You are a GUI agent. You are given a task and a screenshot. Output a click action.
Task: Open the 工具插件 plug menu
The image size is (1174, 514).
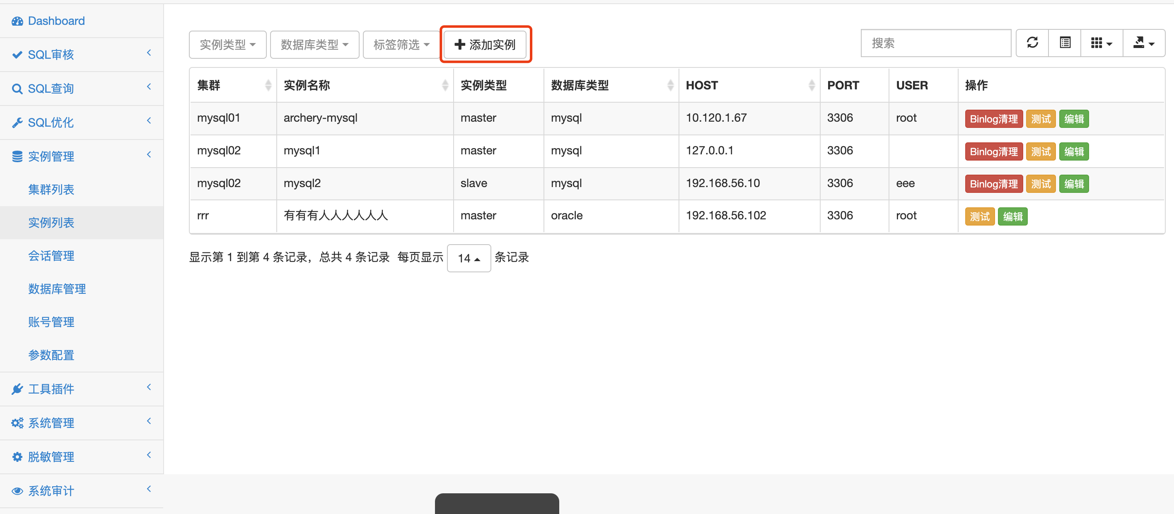51,389
